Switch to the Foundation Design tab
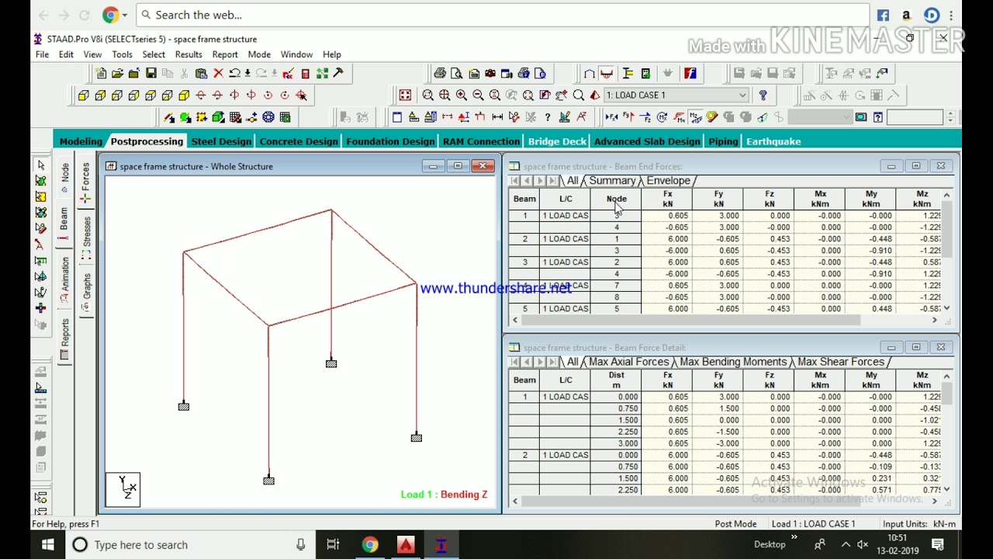 coord(390,141)
